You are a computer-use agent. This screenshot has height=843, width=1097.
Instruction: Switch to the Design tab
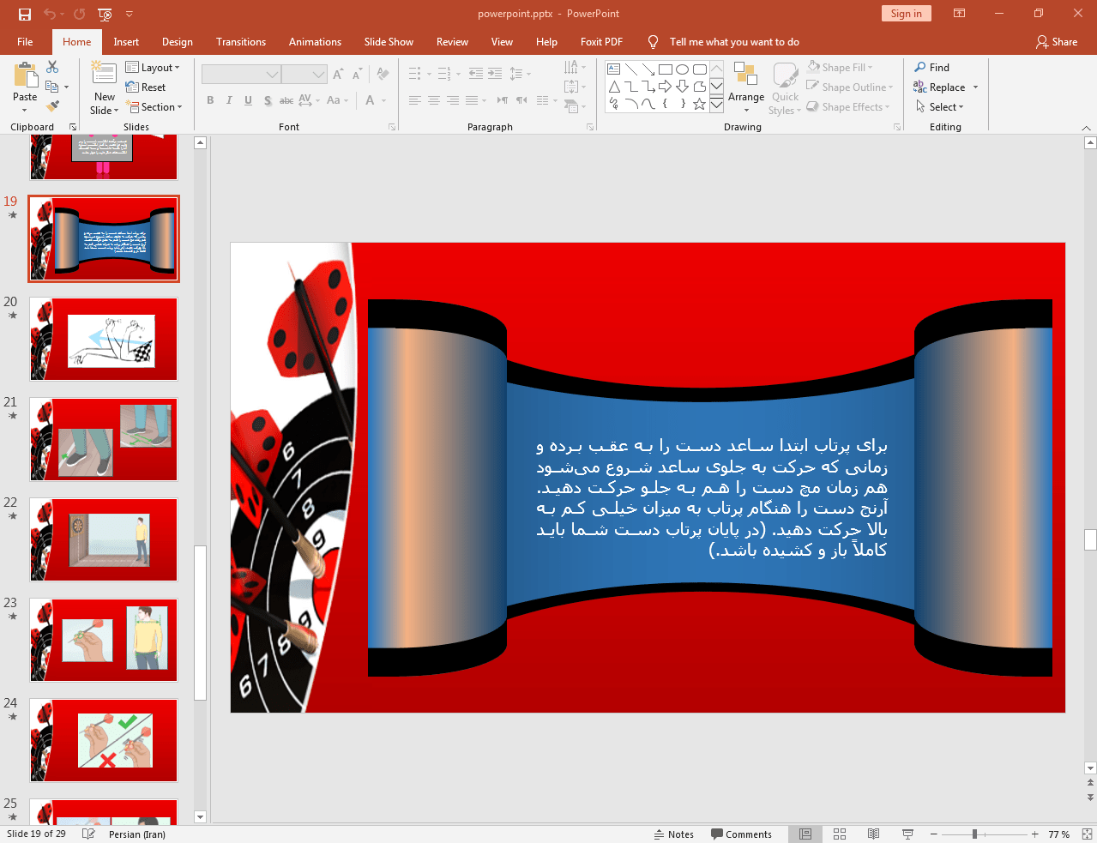tap(178, 41)
